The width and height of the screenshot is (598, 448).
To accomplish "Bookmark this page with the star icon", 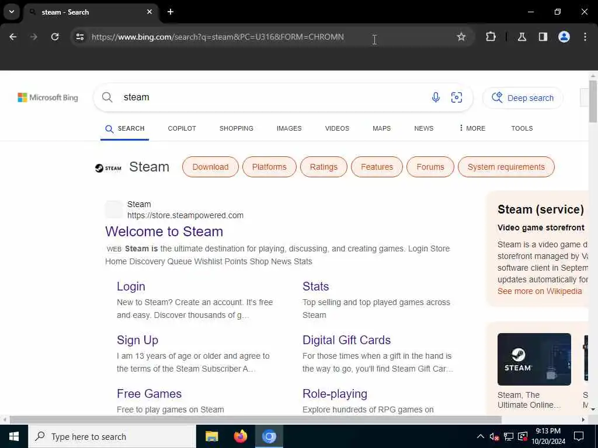I will pyautogui.click(x=461, y=37).
